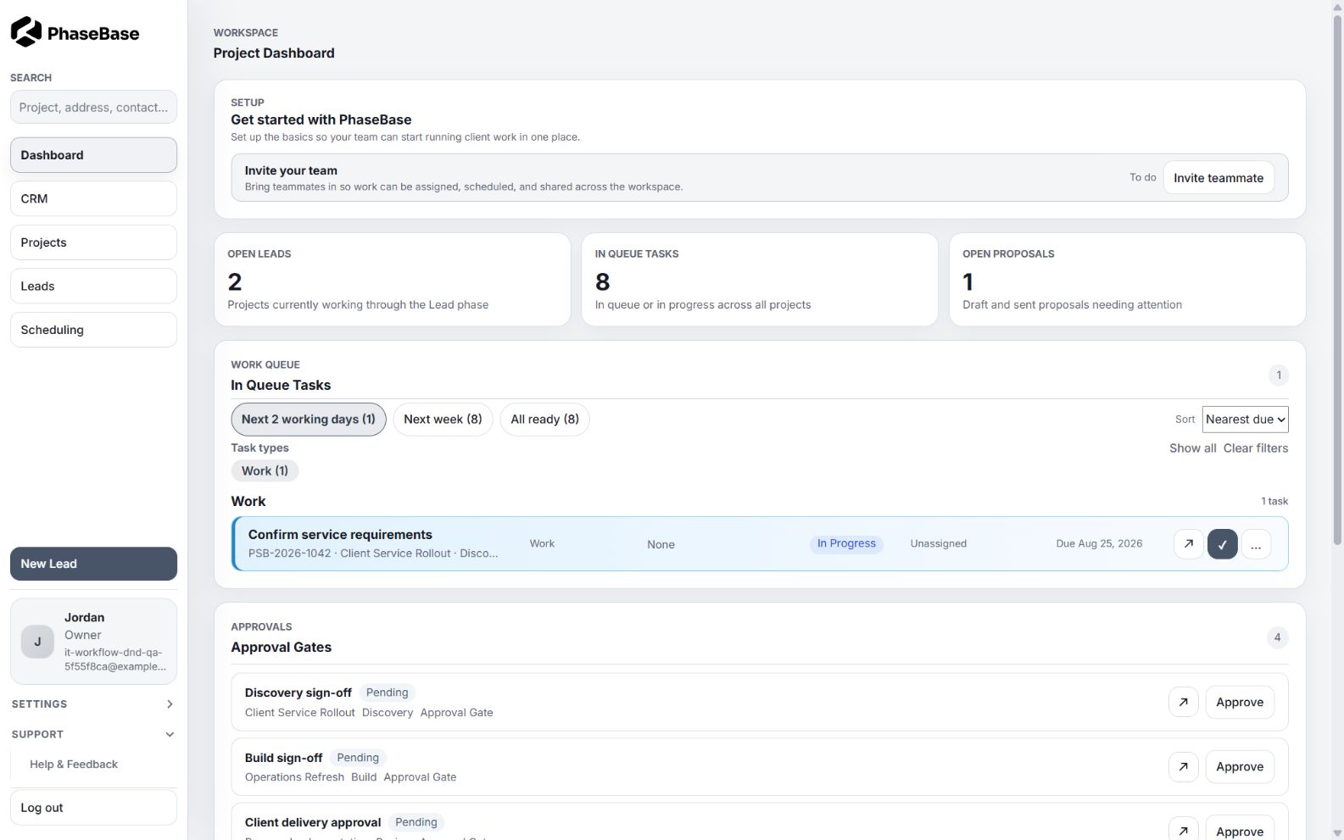Open Discovery sign-off gate arrow icon
1344x840 pixels.
(x=1183, y=702)
